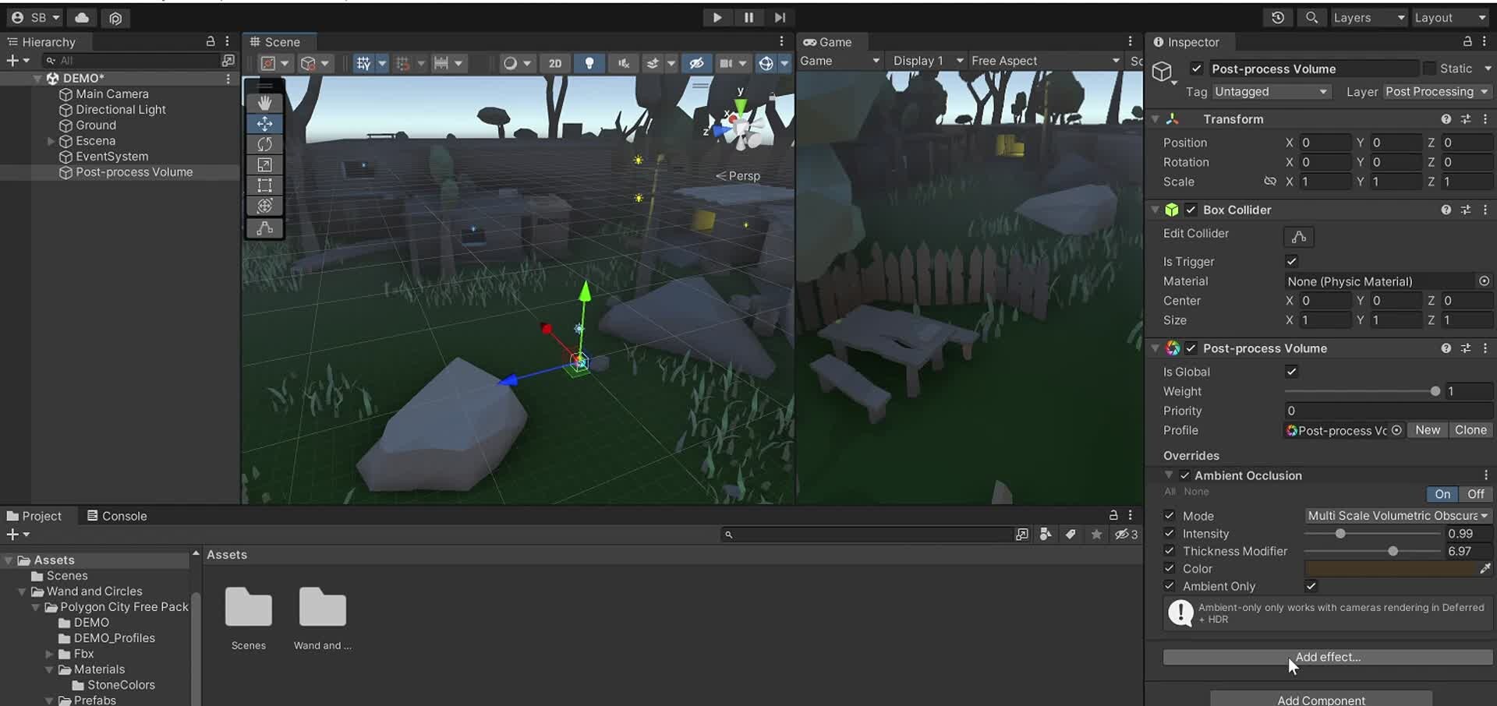This screenshot has height=706, width=1497.
Task: Switch to the Console tab
Action: [x=117, y=516]
